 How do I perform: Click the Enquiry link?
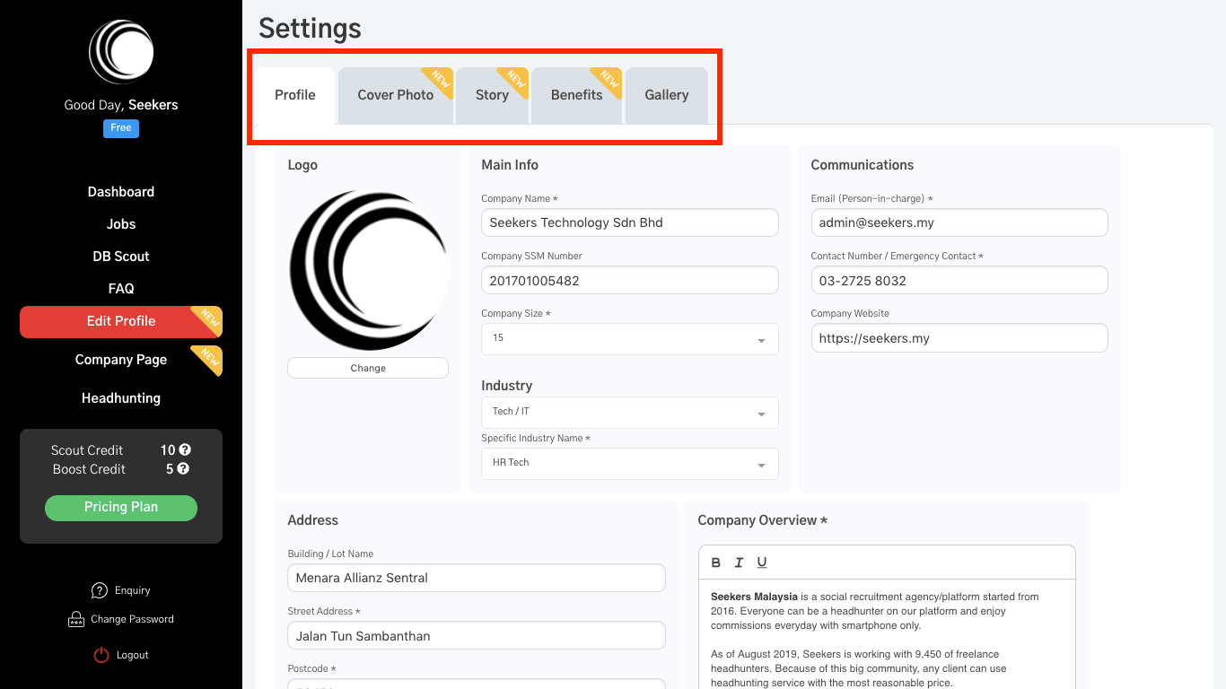click(133, 590)
